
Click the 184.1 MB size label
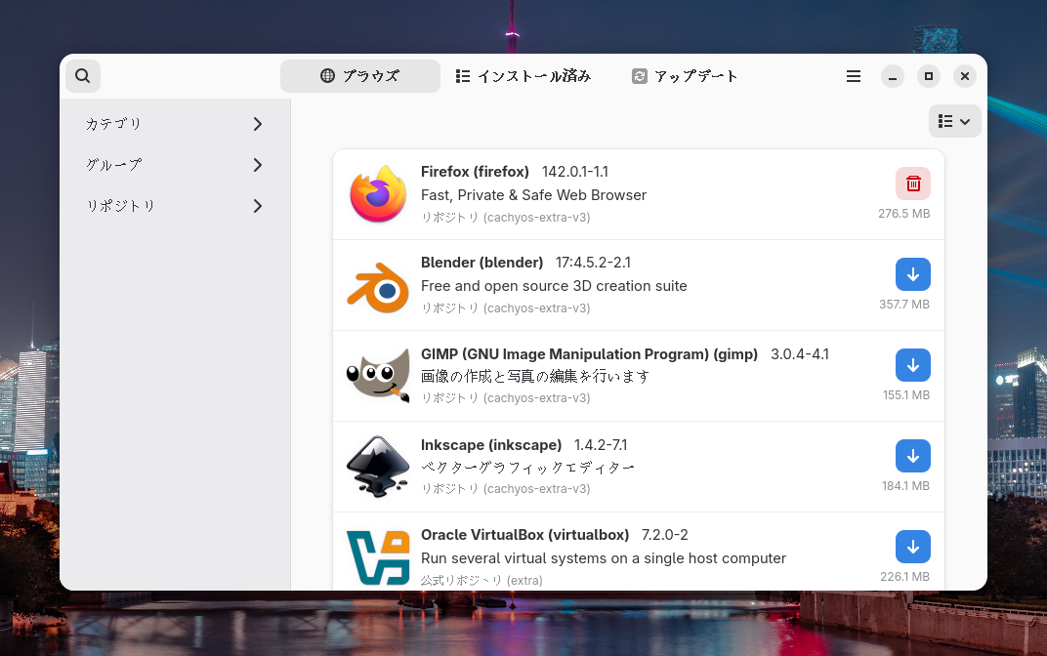pyautogui.click(x=905, y=486)
